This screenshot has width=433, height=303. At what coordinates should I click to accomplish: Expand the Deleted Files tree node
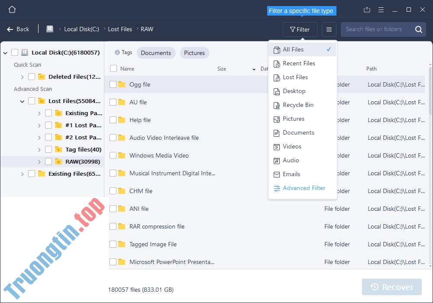(x=22, y=77)
